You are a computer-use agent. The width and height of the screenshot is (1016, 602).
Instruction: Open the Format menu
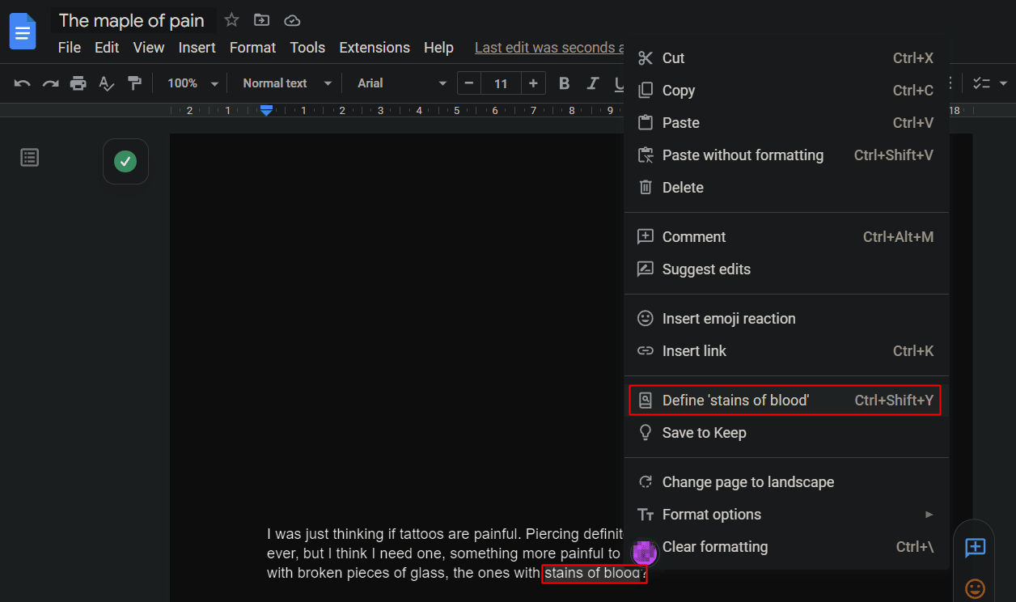252,48
